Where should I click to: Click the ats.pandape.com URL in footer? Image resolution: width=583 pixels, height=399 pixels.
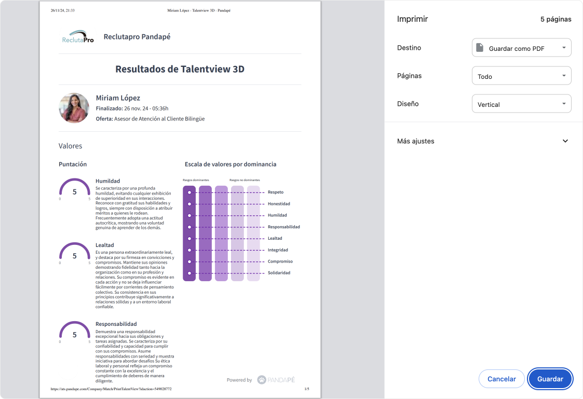pyautogui.click(x=111, y=389)
